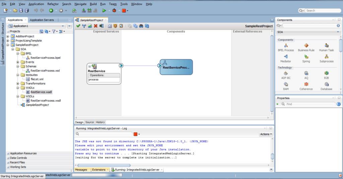
Task: Collapse the SampleRestProject tree node
Action: (8, 45)
